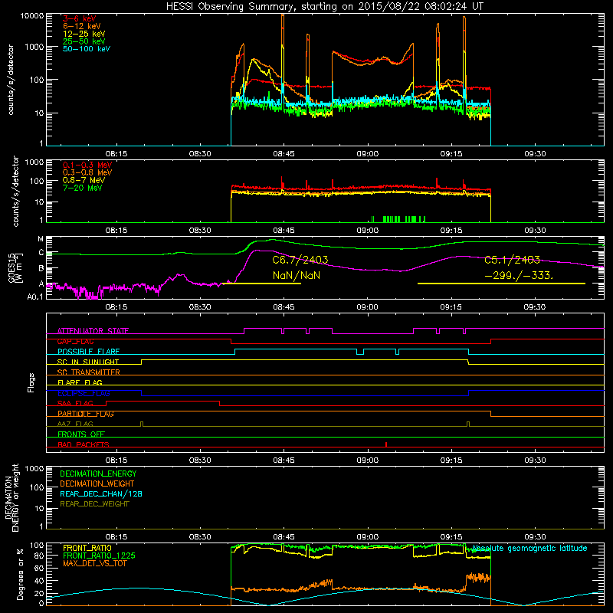Click counts/s/detector axis title of MeV panel
613x613 pixels.
[16, 191]
